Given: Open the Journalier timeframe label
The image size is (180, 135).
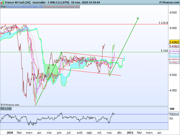Looking at the screenshot, I should (x=39, y=2).
